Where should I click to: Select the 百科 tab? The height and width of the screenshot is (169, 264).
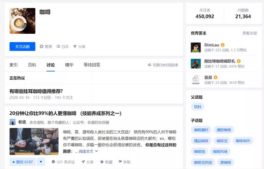[32, 65]
